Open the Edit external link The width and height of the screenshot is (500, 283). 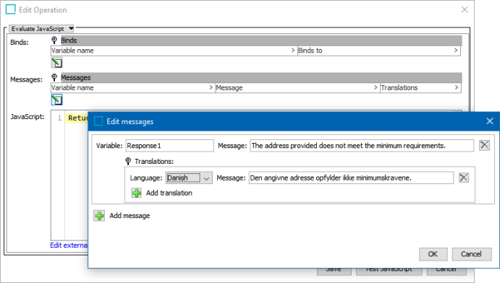pyautogui.click(x=69, y=245)
